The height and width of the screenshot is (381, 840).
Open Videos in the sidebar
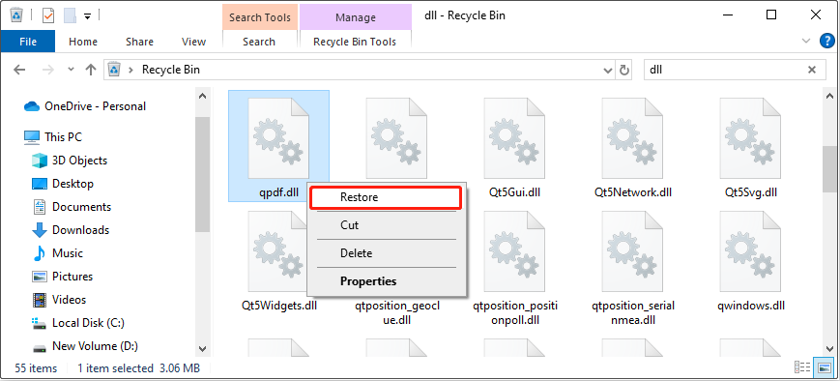59,300
